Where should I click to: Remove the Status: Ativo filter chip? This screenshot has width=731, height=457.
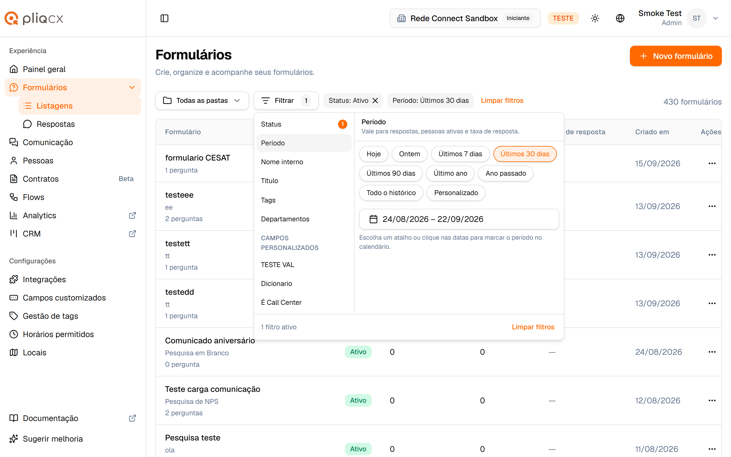coord(375,100)
